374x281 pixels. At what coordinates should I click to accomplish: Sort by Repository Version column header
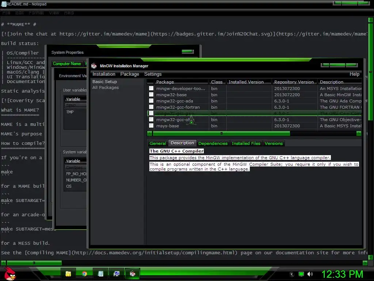coord(295,82)
